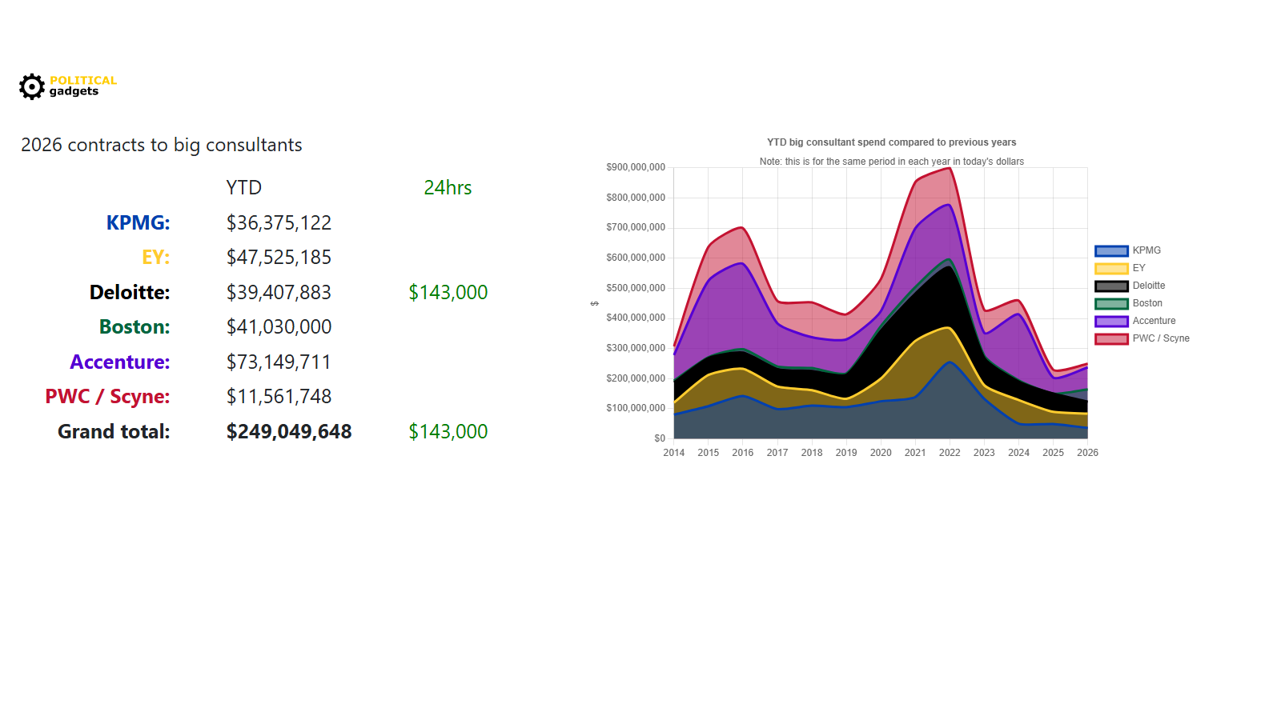This screenshot has height=720, width=1281.
Task: Toggle EY legend color swatch
Action: coord(1111,269)
